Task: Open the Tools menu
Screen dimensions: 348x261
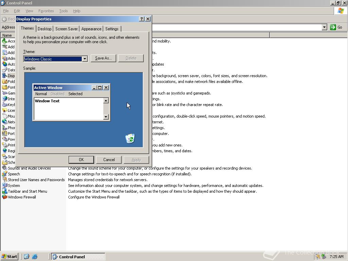Action: pos(63,11)
